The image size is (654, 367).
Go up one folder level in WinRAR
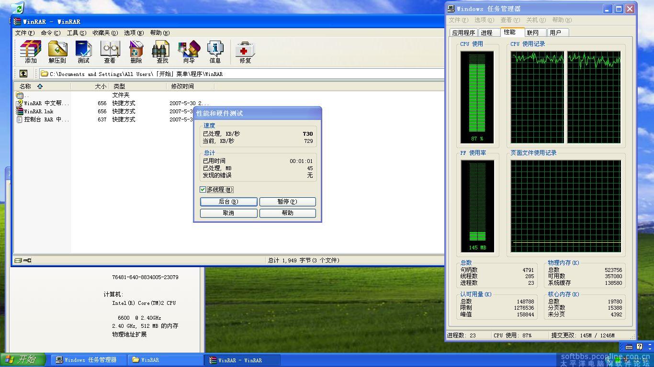(23, 74)
